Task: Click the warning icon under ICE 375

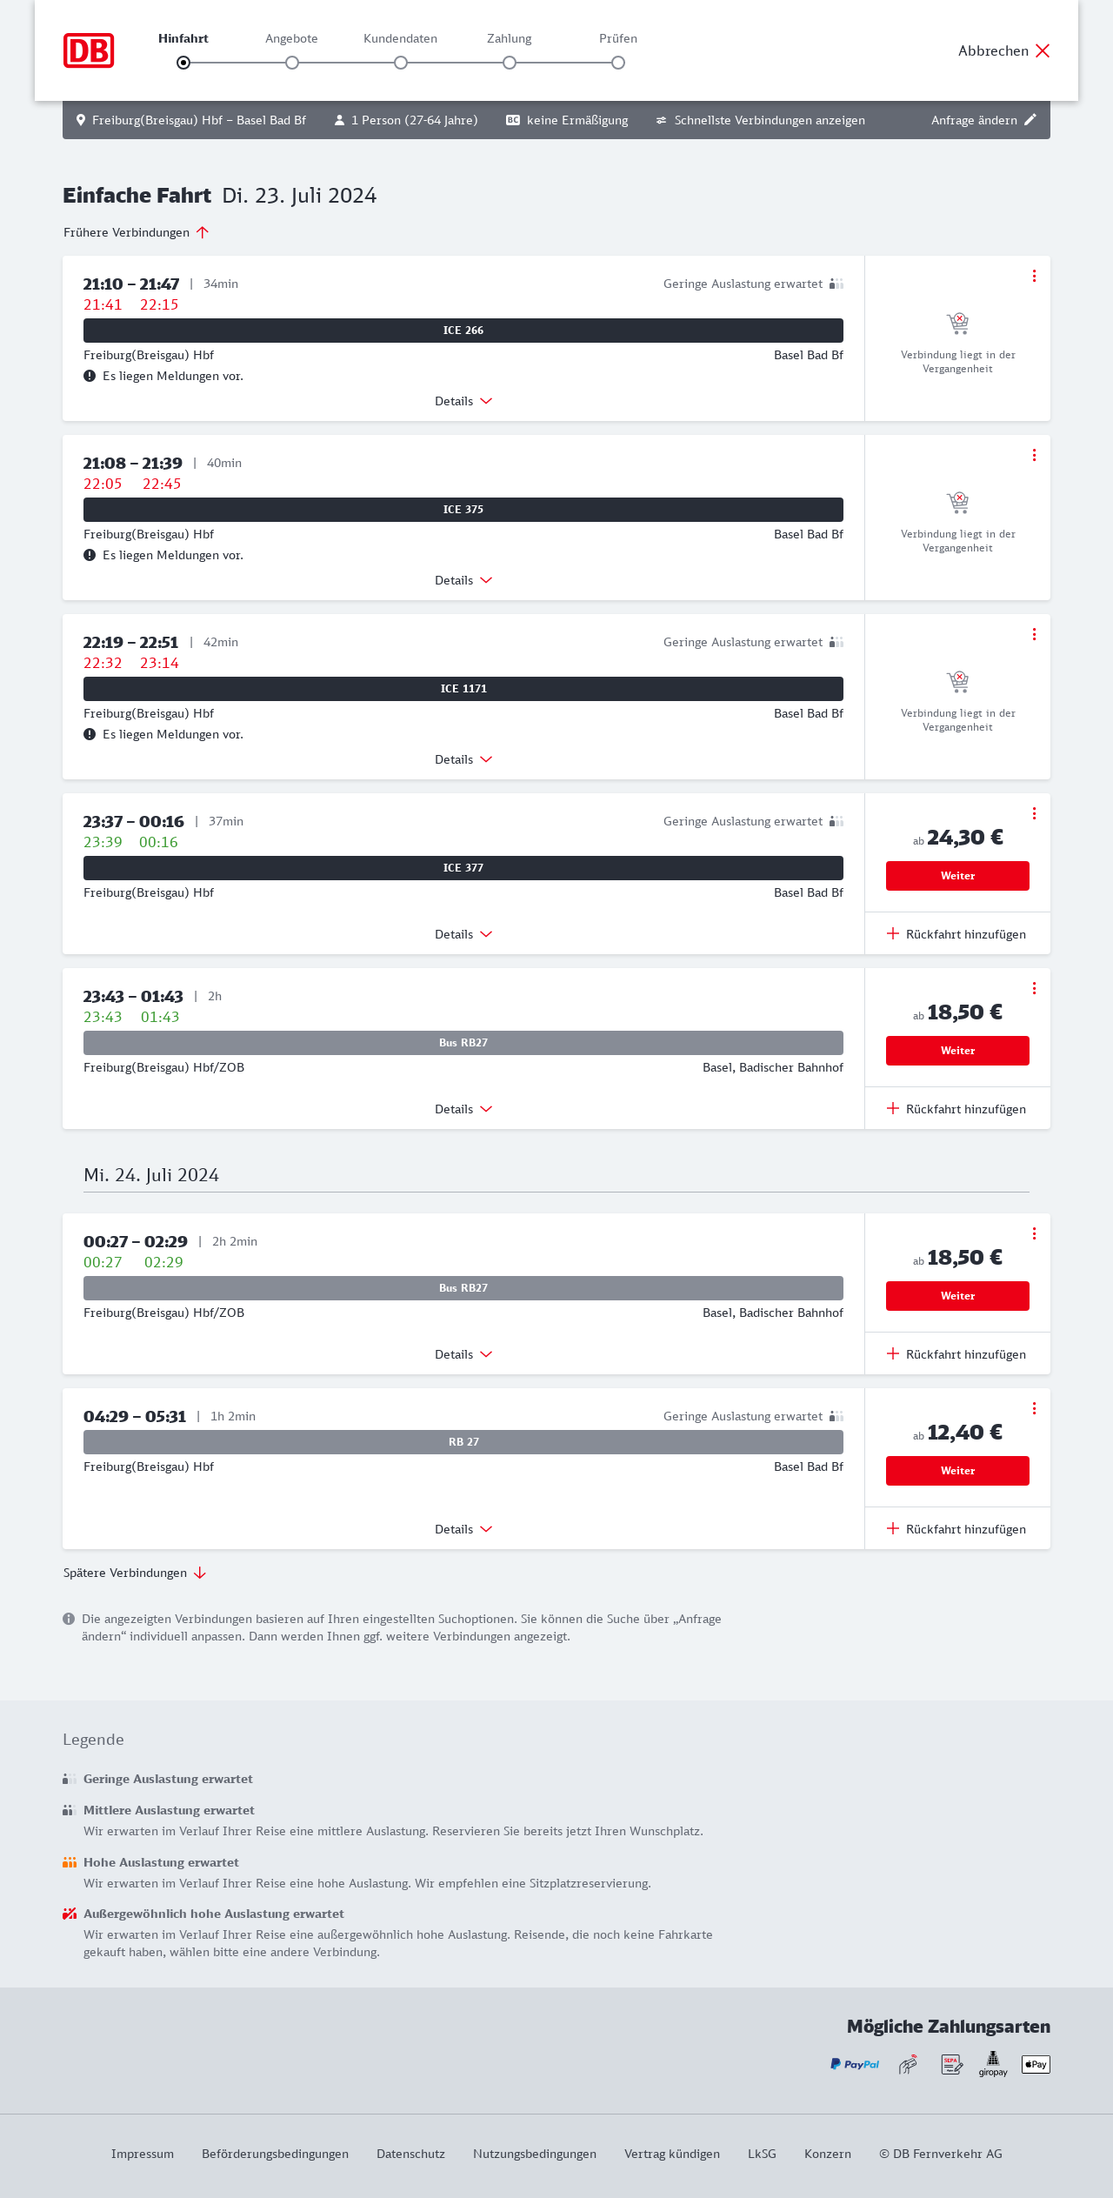Action: click(90, 555)
